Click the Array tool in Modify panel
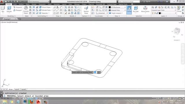Screen dimensions: 185x104 click(x=78, y=13)
